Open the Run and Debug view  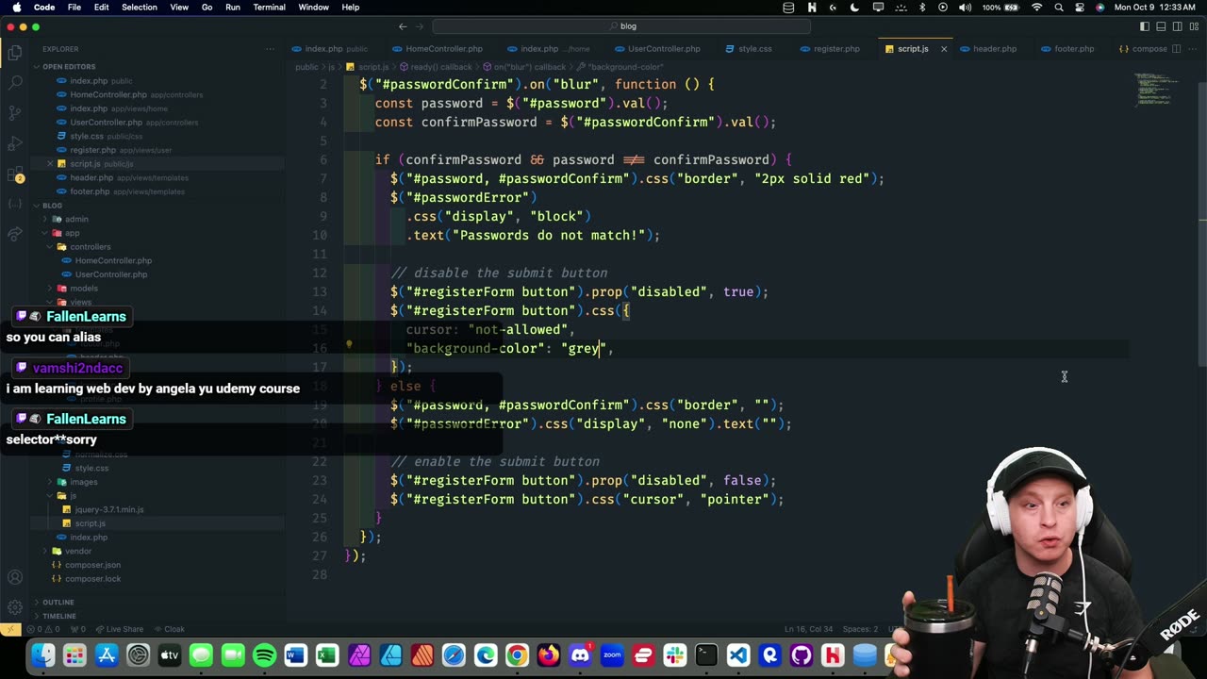pyautogui.click(x=15, y=143)
